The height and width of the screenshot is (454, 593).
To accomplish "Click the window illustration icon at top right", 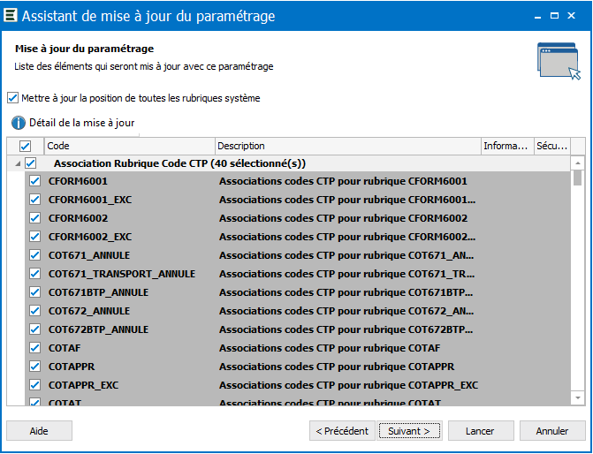I will pyautogui.click(x=559, y=61).
